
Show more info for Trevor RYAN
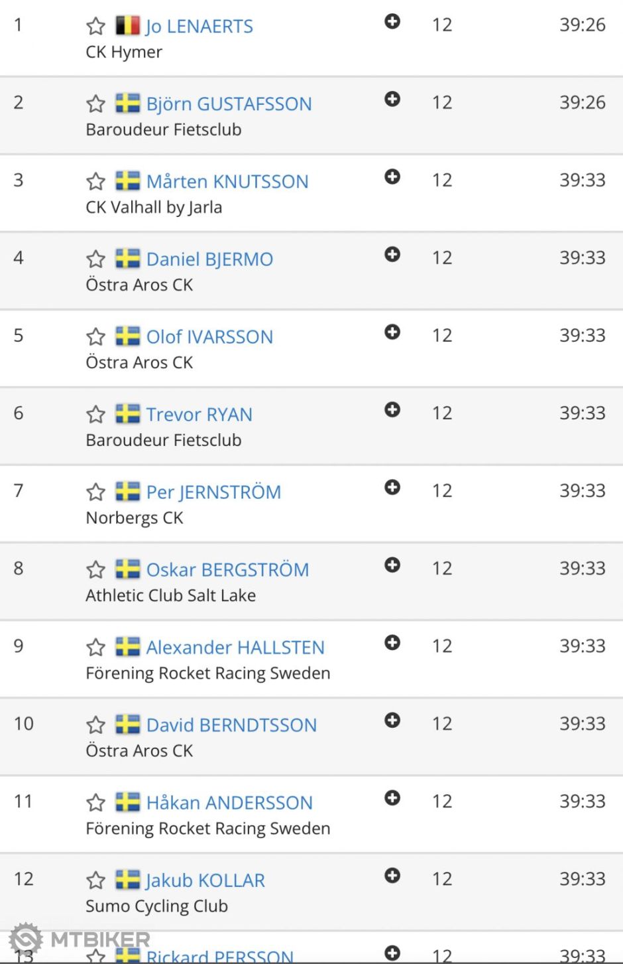(x=392, y=410)
